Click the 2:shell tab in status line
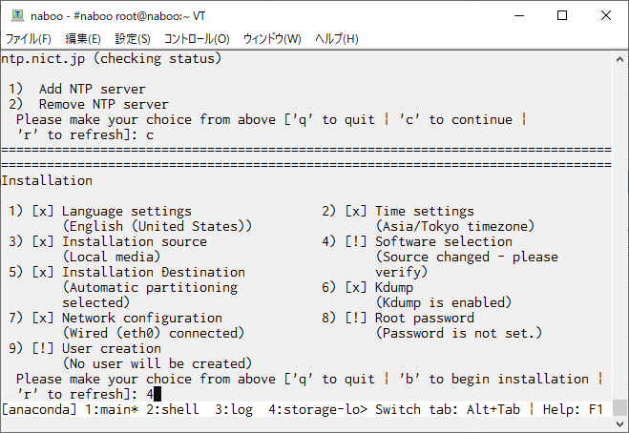 [173, 409]
